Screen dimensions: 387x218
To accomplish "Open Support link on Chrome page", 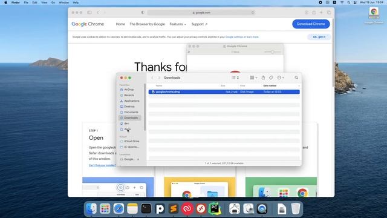I will click(200, 24).
